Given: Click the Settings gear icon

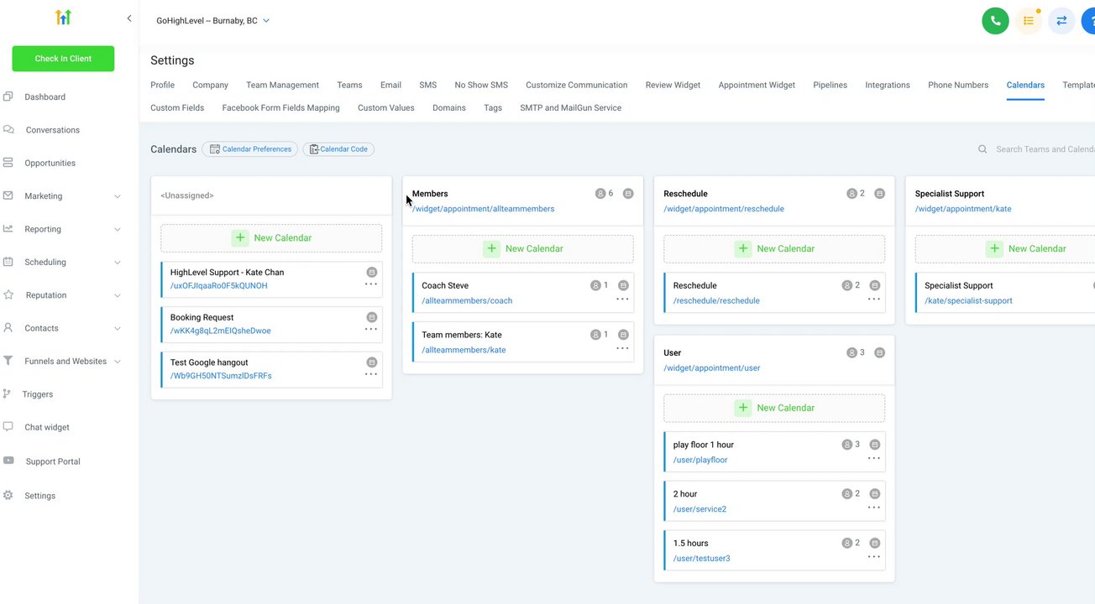Looking at the screenshot, I should click(8, 495).
